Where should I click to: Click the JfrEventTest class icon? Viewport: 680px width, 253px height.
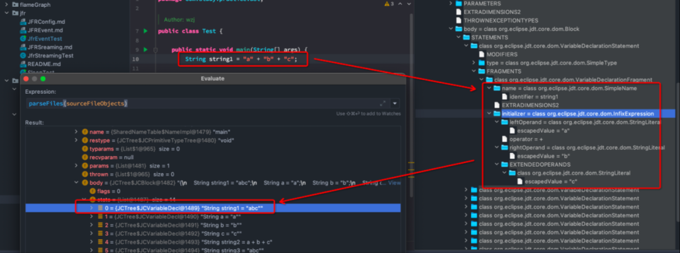pyautogui.click(x=23, y=38)
